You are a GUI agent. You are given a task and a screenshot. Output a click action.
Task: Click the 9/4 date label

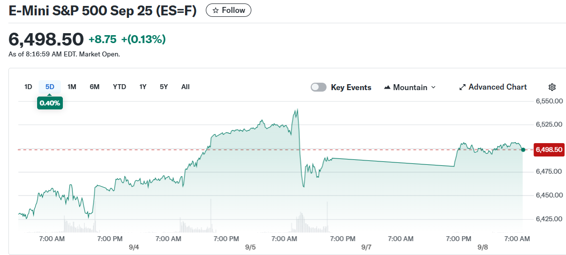134,248
